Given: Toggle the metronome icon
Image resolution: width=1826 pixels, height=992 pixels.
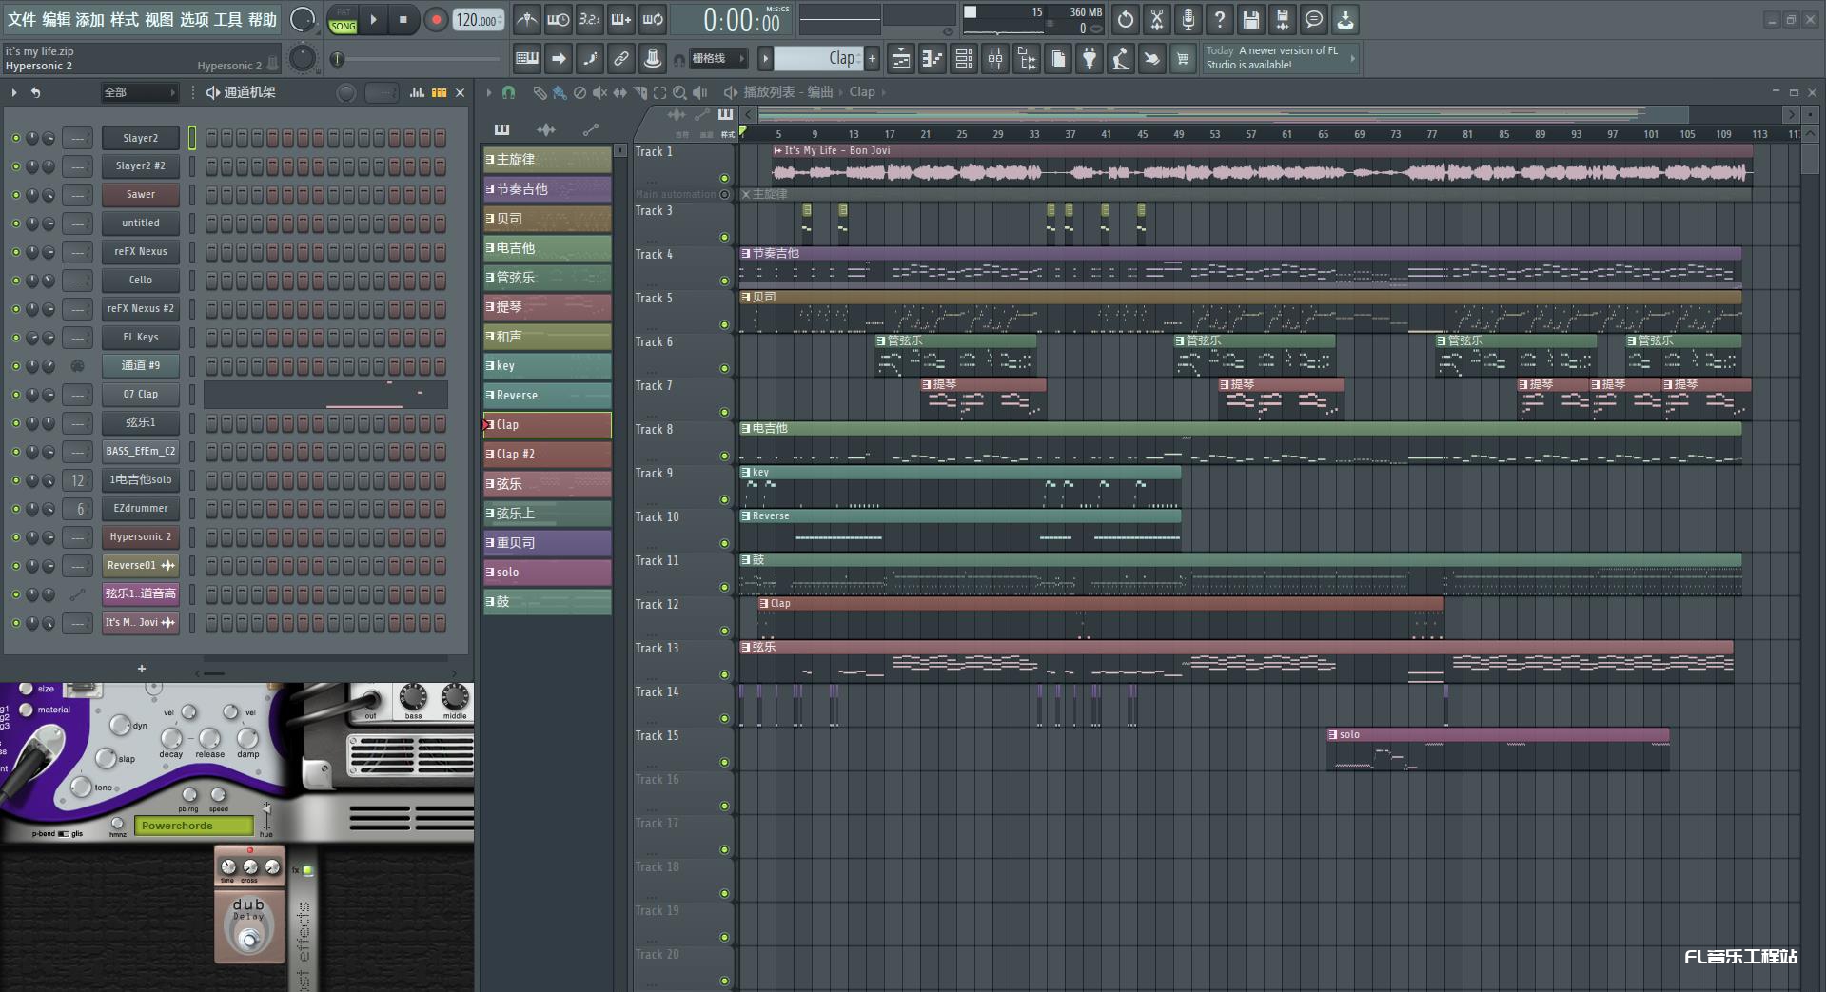Looking at the screenshot, I should [526, 19].
